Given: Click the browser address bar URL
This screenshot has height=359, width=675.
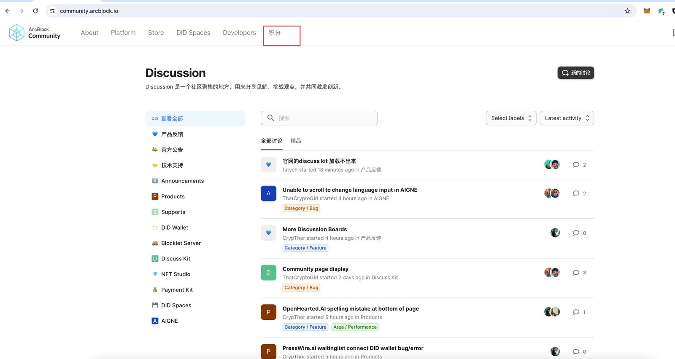Looking at the screenshot, I should pos(89,11).
